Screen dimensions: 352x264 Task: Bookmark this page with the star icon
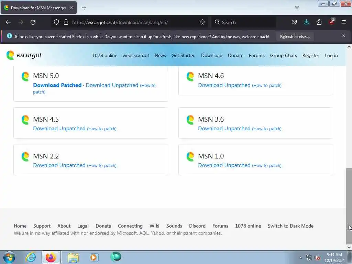(202, 22)
